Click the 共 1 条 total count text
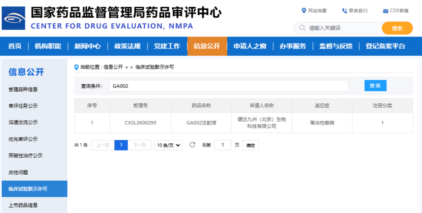The height and width of the screenshot is (213, 422). [81, 145]
